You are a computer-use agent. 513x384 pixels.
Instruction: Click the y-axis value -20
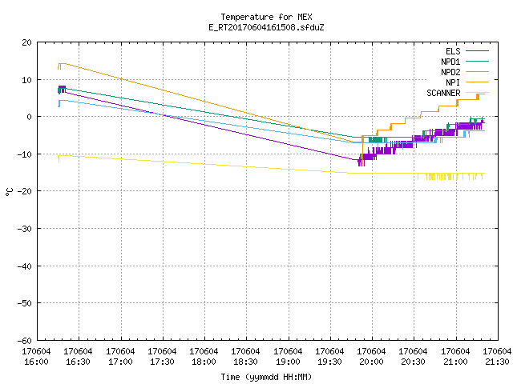(x=25, y=191)
